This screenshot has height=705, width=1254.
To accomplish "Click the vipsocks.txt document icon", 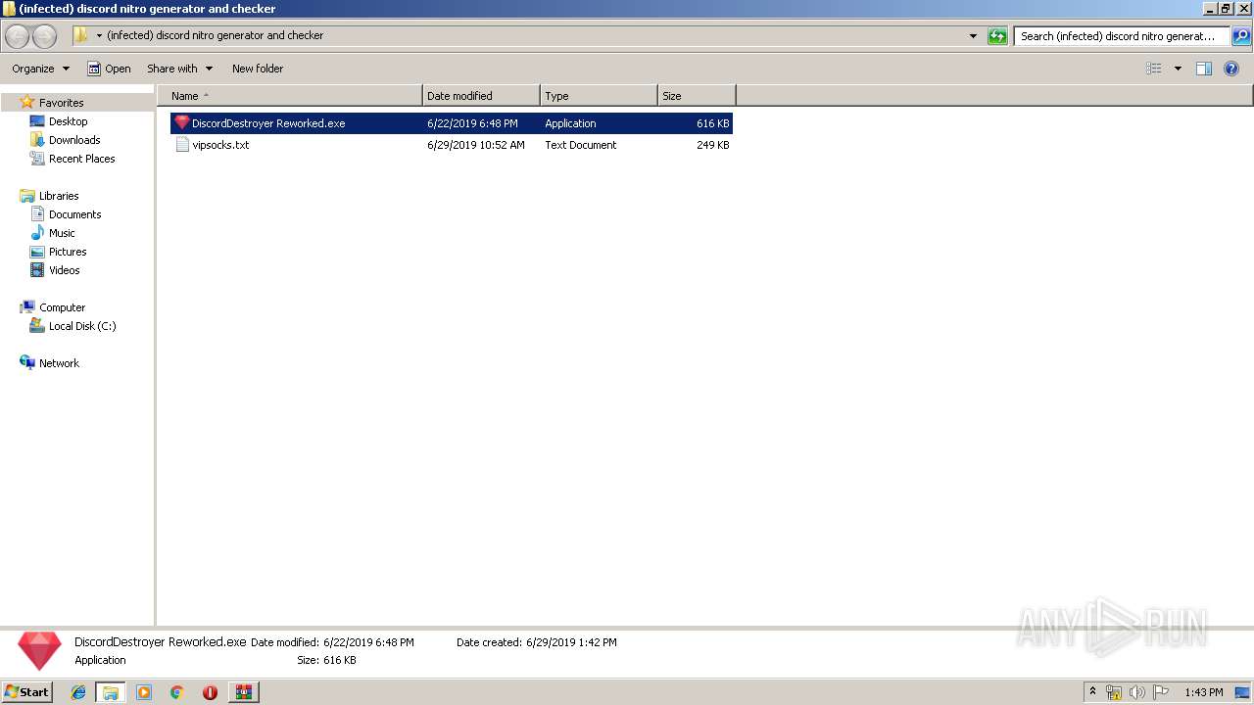I will (182, 145).
